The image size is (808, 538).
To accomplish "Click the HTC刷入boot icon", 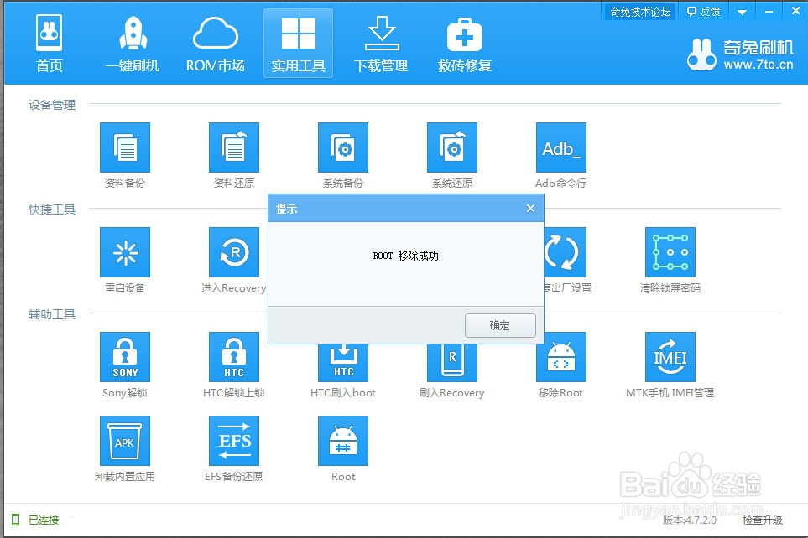I will pos(342,359).
